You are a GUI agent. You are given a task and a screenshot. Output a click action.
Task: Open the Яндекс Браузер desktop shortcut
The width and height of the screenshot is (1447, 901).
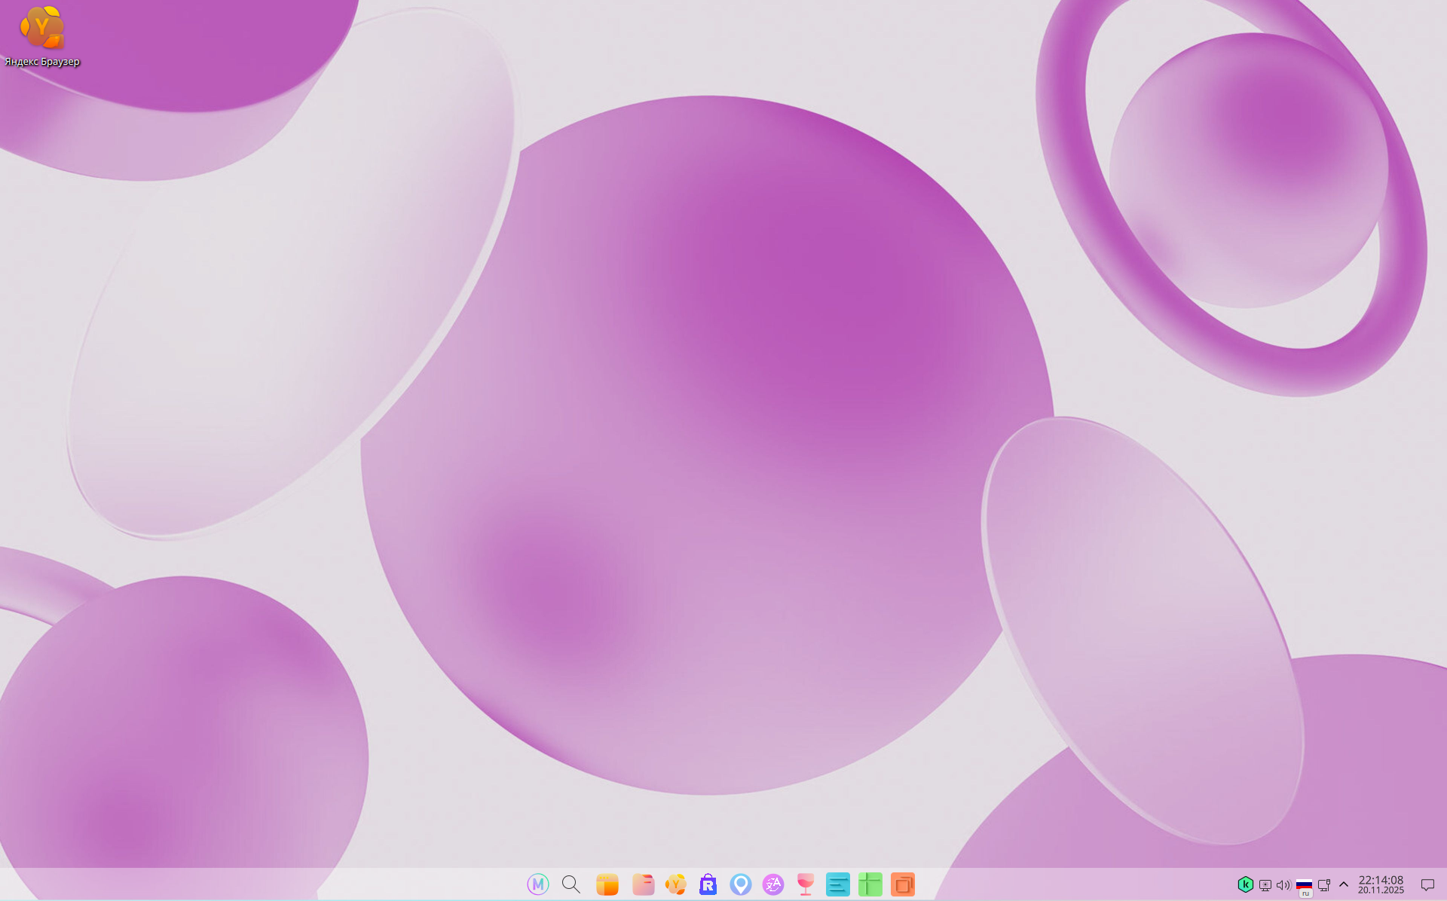tap(41, 30)
